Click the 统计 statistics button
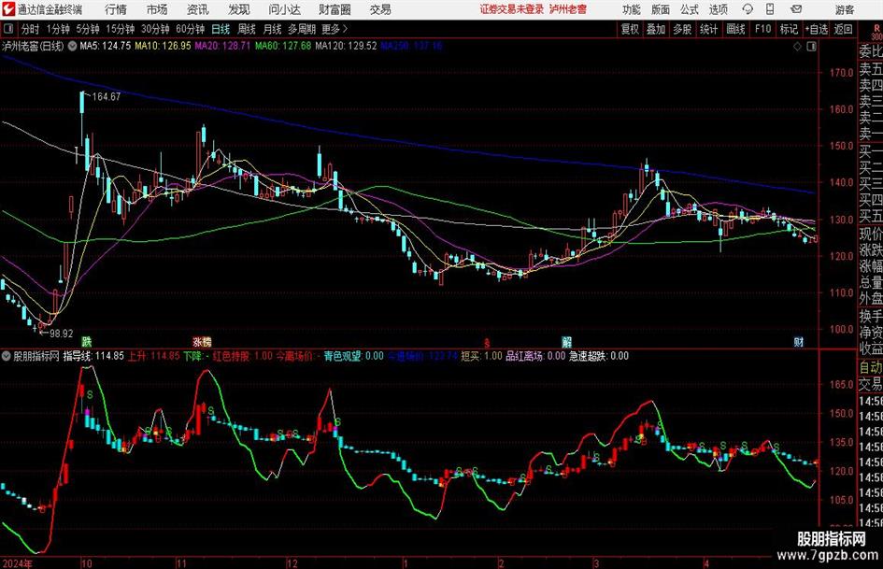Image resolution: width=883 pixels, height=569 pixels. (708, 29)
